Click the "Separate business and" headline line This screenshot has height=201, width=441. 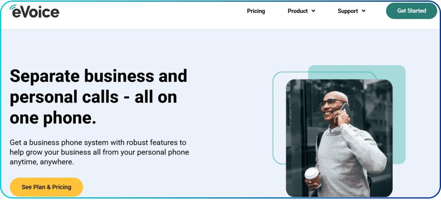pos(99,76)
